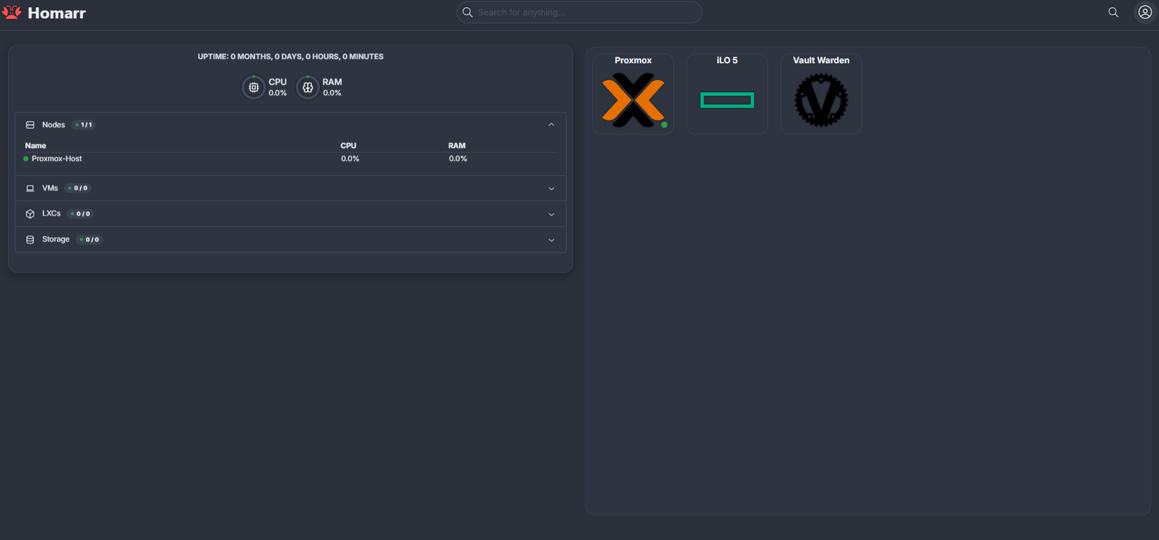
Task: Open the iLO 5 app tile
Action: point(727,94)
